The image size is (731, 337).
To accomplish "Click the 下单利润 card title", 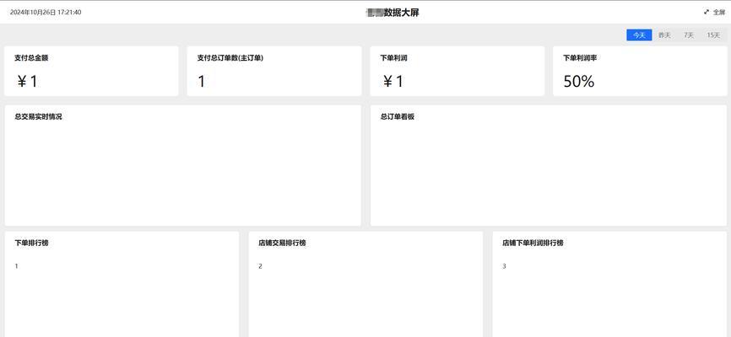I will point(394,58).
